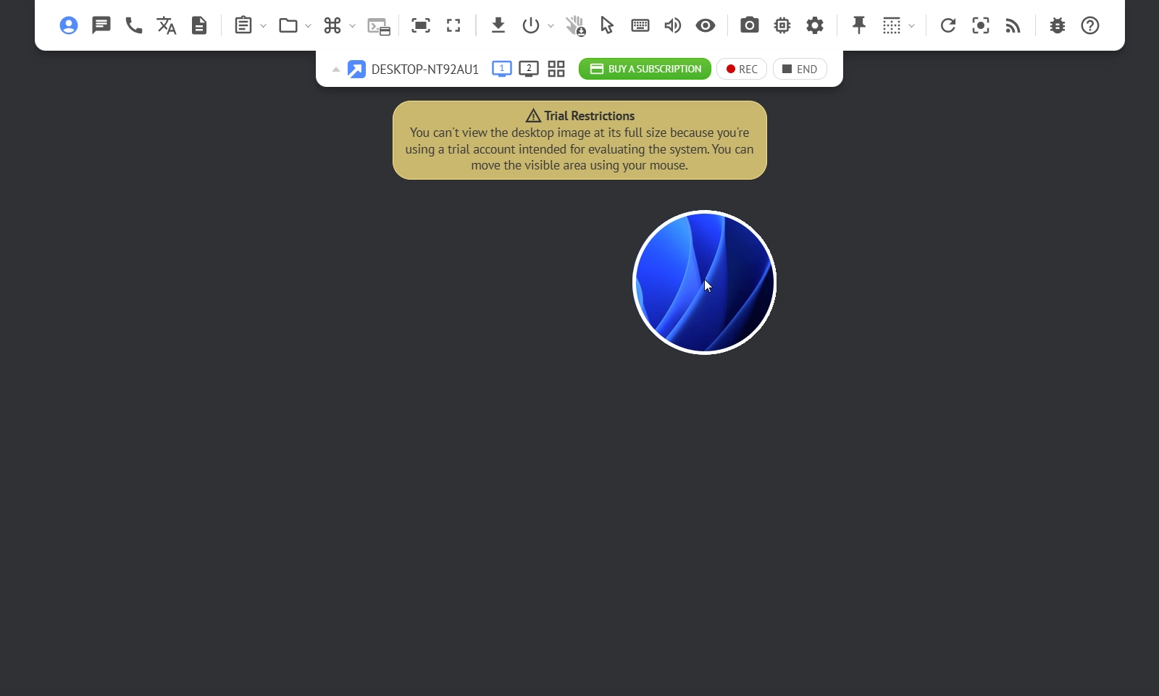
Task: Start a voice call with phone icon
Action: coord(134,26)
